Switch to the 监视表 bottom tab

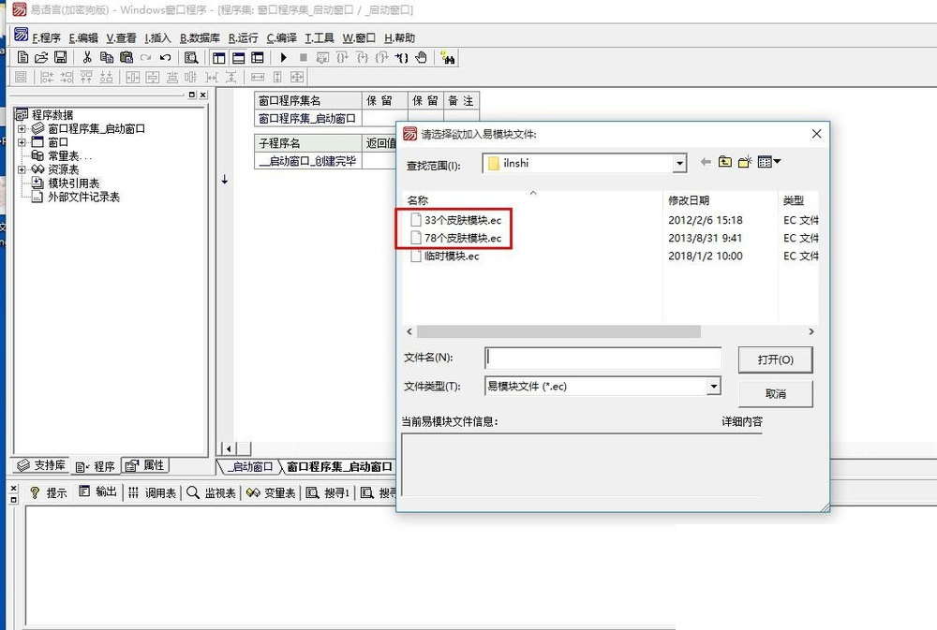point(211,492)
